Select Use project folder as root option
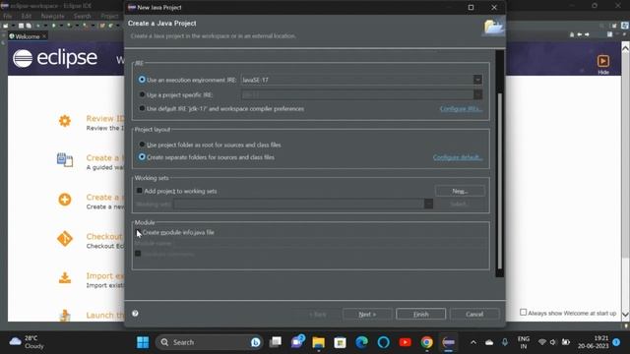Viewport: 630px width, 354px height. [x=142, y=145]
